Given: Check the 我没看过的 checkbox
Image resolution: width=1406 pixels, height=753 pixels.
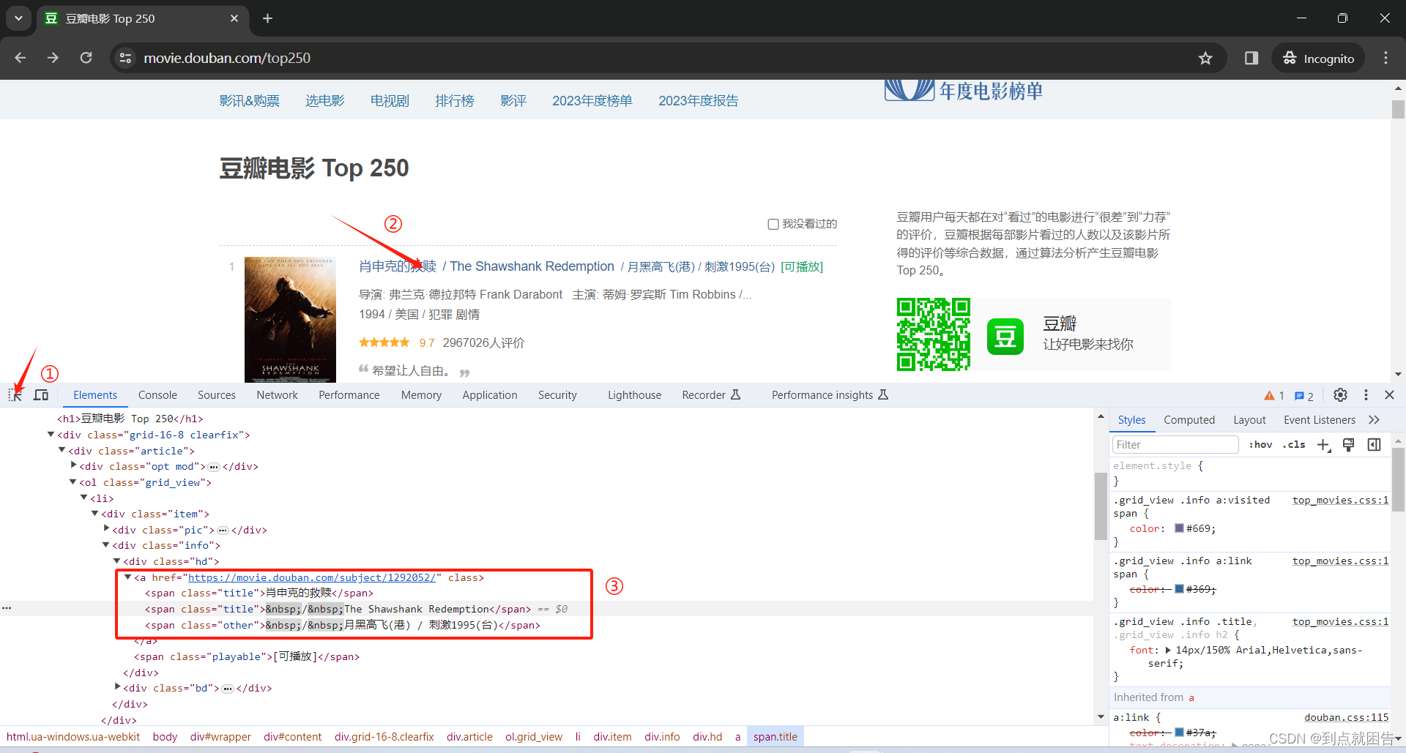Looking at the screenshot, I should pyautogui.click(x=773, y=224).
